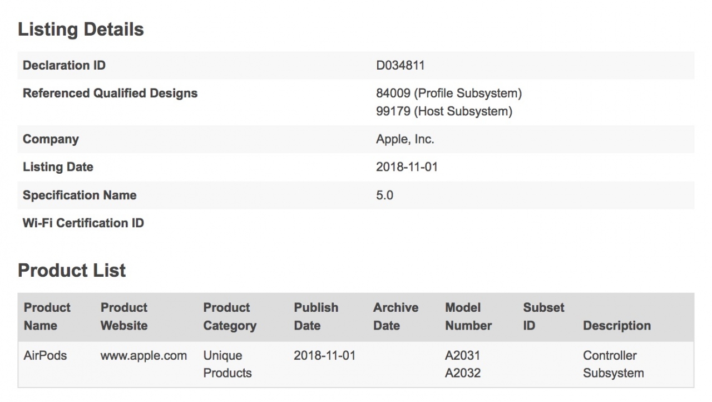
Task: Select model number A2031
Action: pyautogui.click(x=463, y=355)
